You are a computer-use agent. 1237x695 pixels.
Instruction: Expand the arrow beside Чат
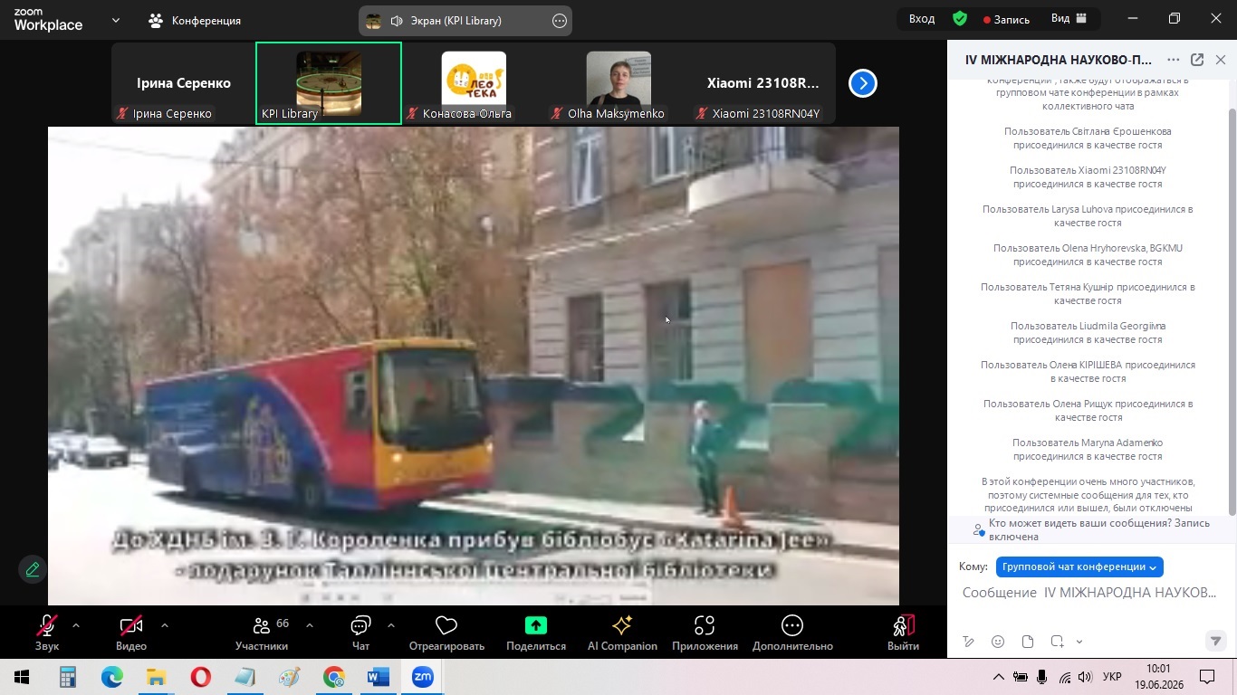coord(390,625)
